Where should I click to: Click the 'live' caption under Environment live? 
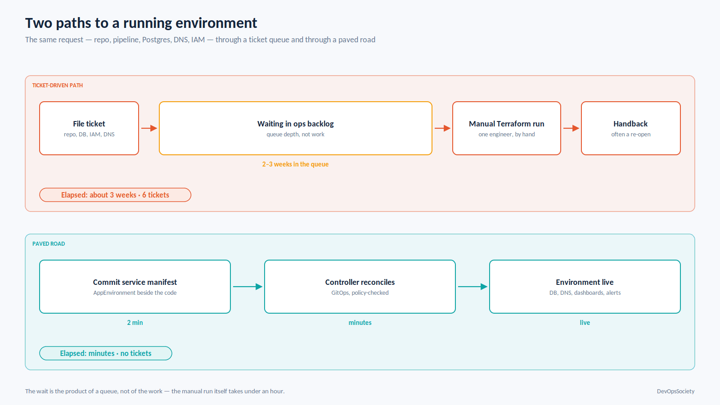coord(585,323)
